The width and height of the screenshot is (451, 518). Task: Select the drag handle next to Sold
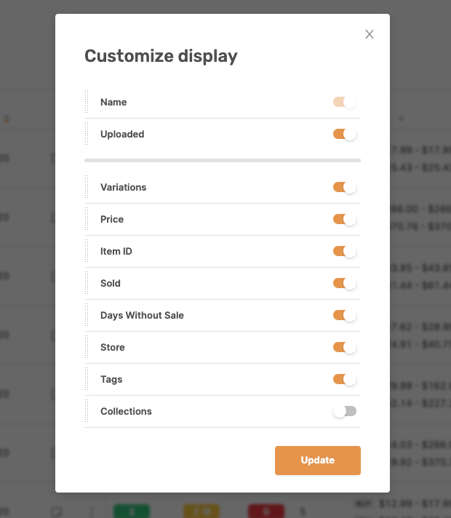coord(87,283)
